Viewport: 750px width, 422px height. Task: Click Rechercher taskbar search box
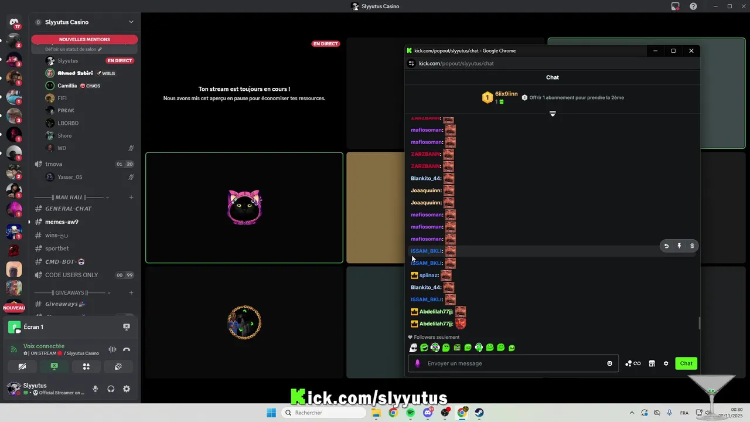324,413
